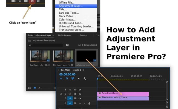Toggle insert sequences as nests icon
178x109 pixels.
(61, 78)
